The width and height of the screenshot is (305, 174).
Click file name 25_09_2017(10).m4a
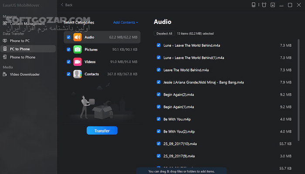(180, 143)
